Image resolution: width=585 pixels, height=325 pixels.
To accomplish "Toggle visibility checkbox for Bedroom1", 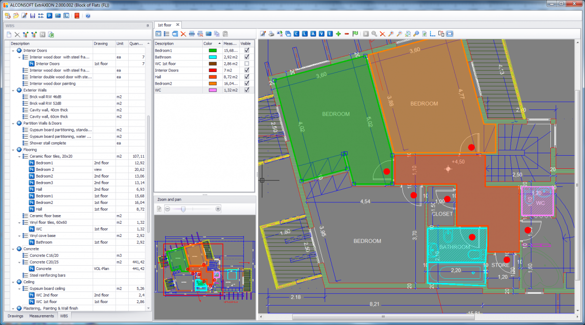I will 247,50.
